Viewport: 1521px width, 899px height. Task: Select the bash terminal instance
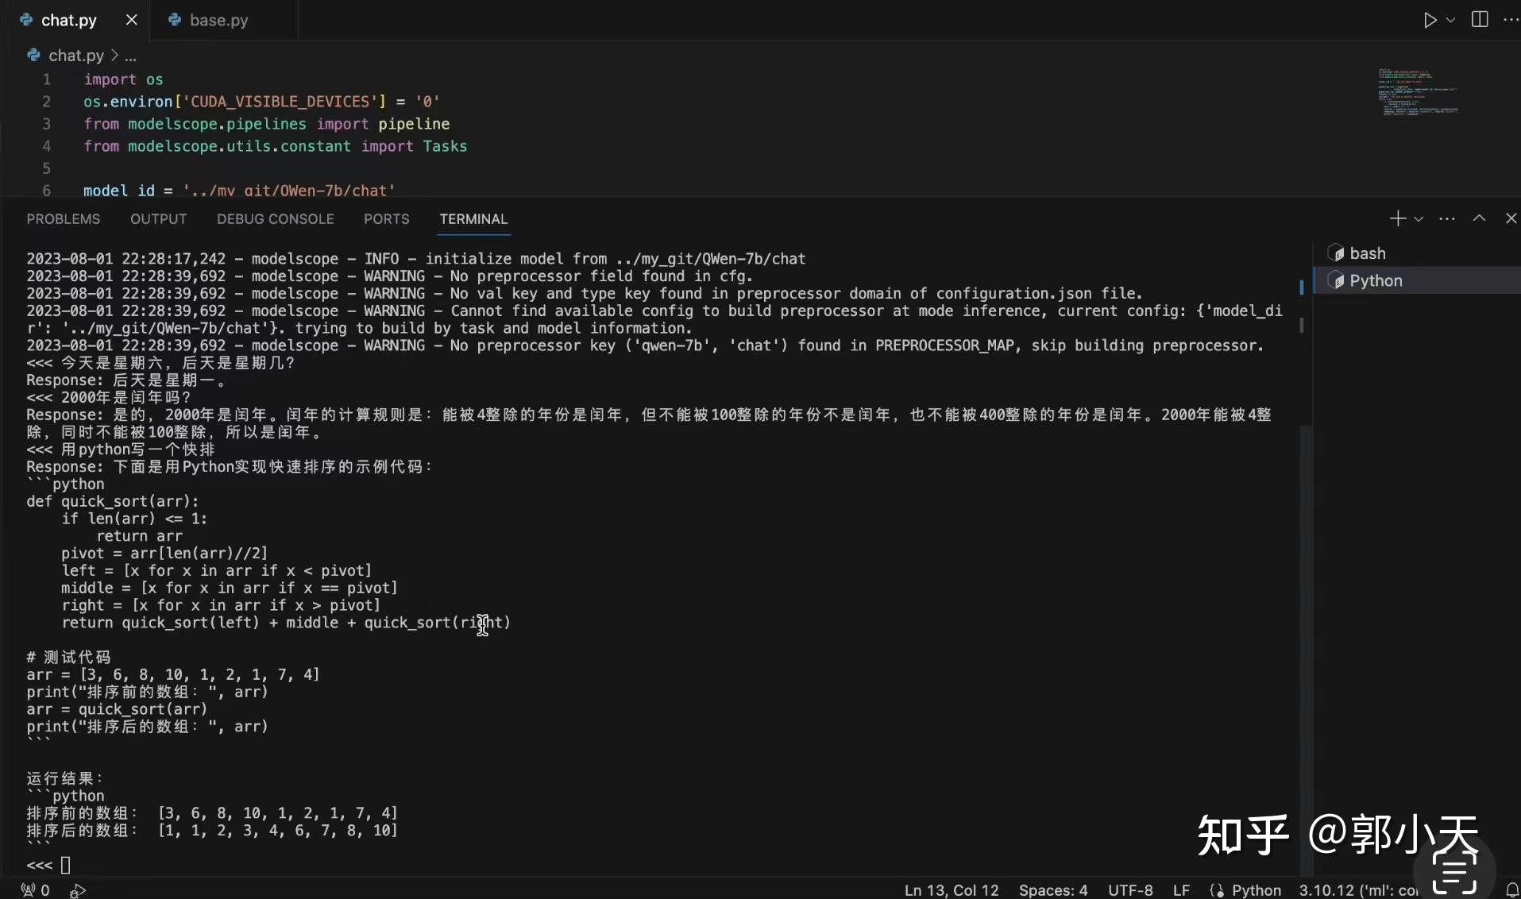tap(1417, 253)
